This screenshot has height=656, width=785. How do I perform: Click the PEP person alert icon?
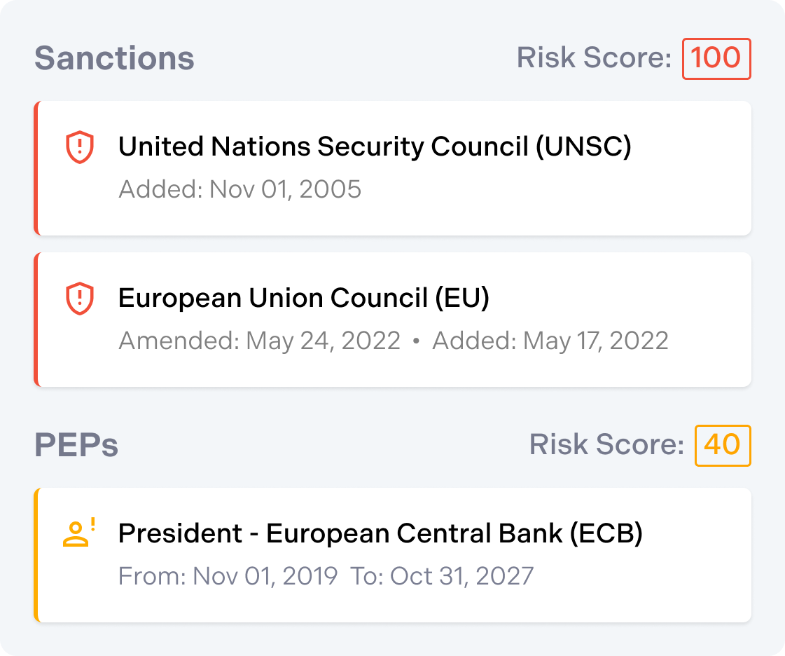point(78,533)
